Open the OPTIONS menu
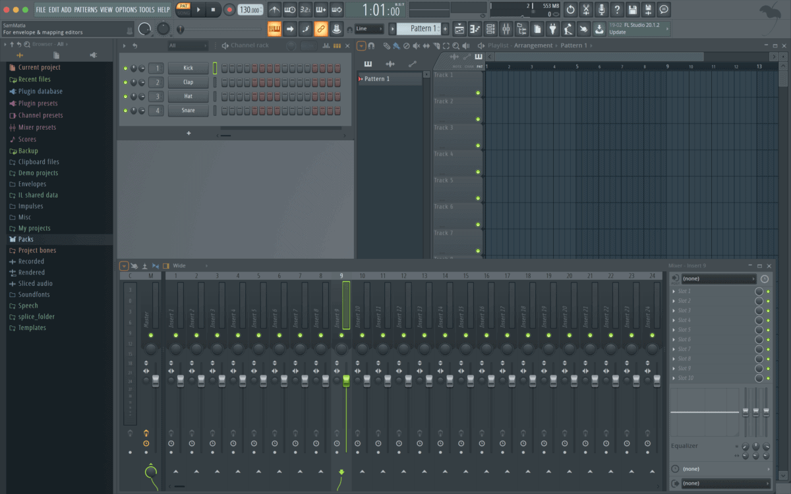This screenshot has height=494, width=791. (x=126, y=10)
